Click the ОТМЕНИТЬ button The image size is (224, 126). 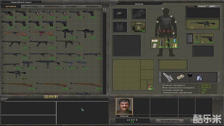click(x=170, y=121)
